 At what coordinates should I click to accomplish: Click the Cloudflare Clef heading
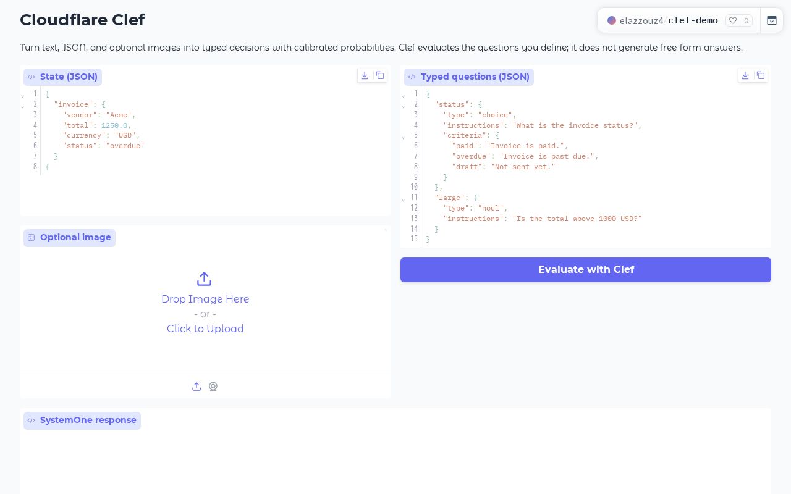coord(82,20)
